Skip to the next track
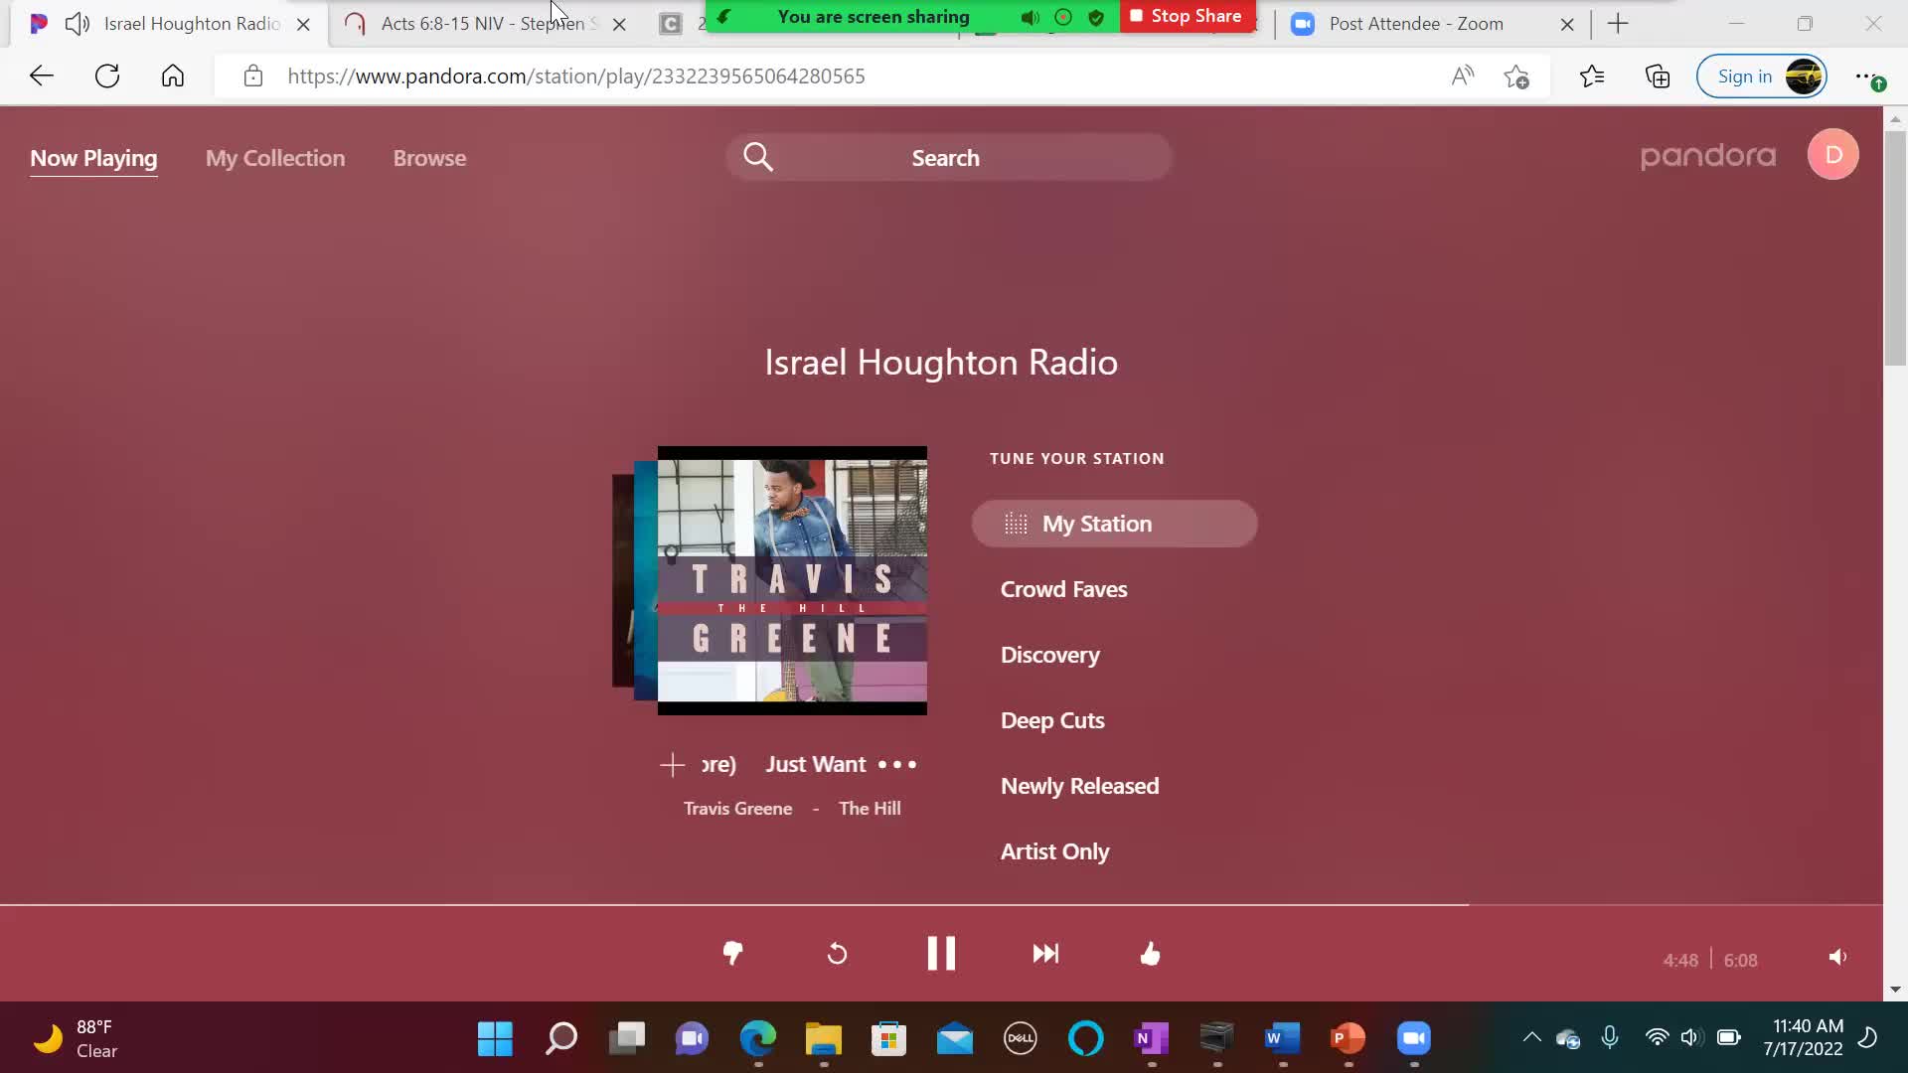 tap(1045, 954)
